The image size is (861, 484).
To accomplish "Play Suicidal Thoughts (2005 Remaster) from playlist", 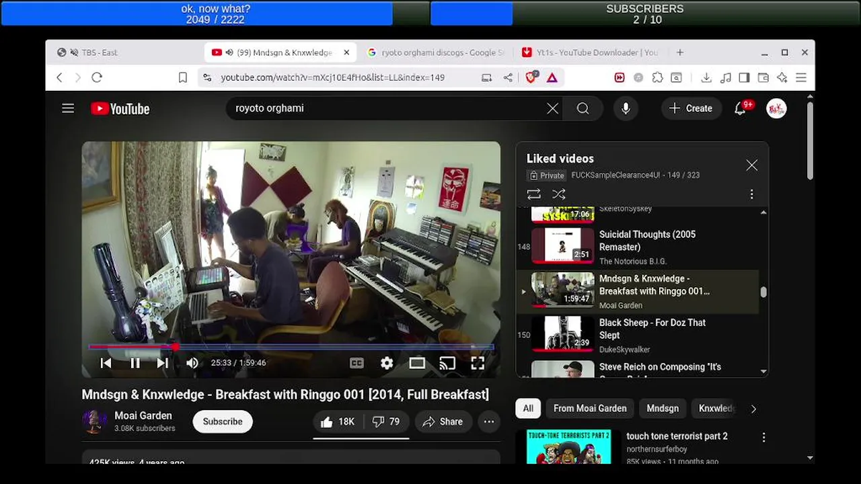I will pos(637,247).
